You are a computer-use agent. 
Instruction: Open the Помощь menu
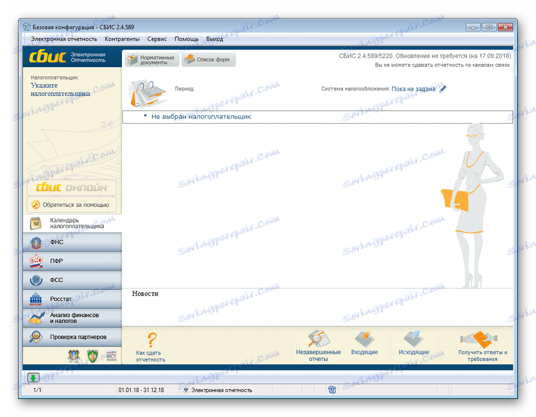click(186, 39)
